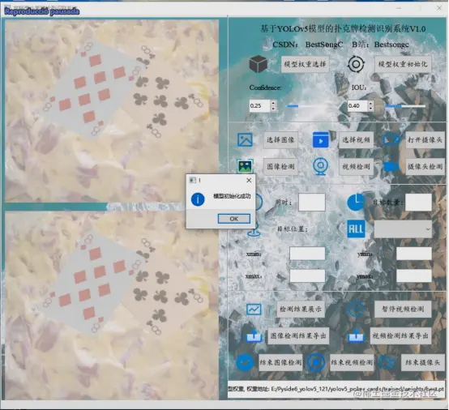Click the black cube model weights icon

click(x=258, y=64)
